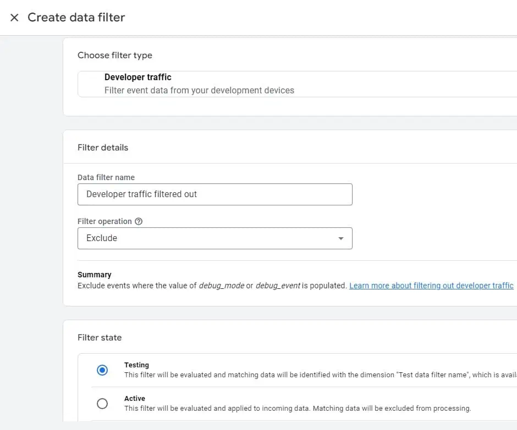Click the Filter operation help icon
Image resolution: width=517 pixels, height=430 pixels.
[x=138, y=221]
